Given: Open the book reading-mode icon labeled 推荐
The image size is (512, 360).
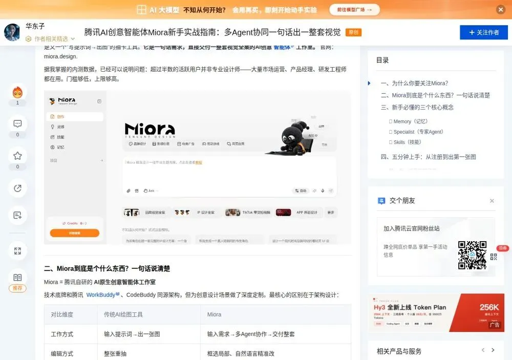Looking at the screenshot, I should (17, 278).
